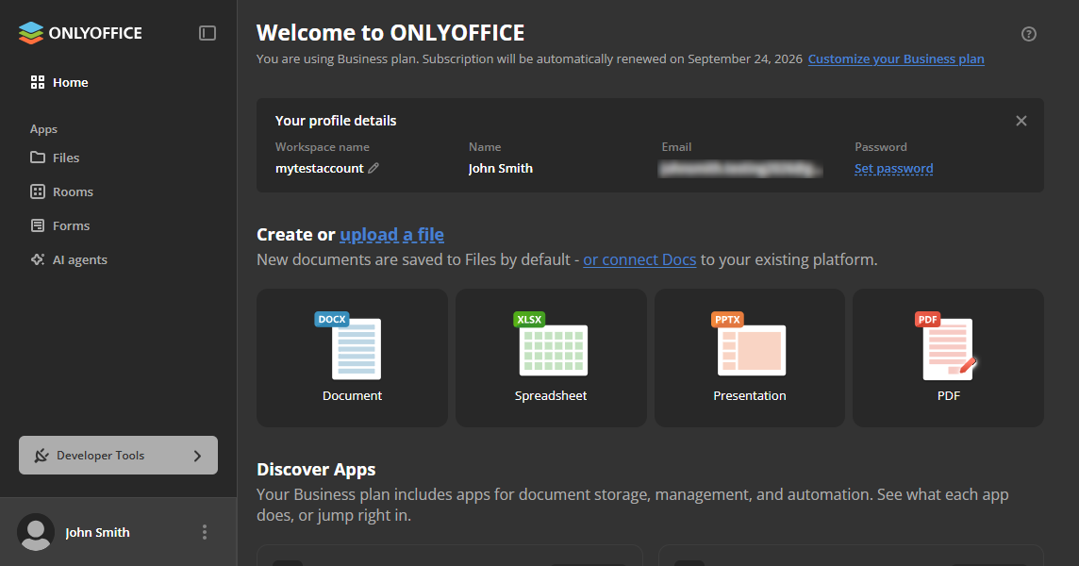Click the Home grid icon

[x=38, y=83]
